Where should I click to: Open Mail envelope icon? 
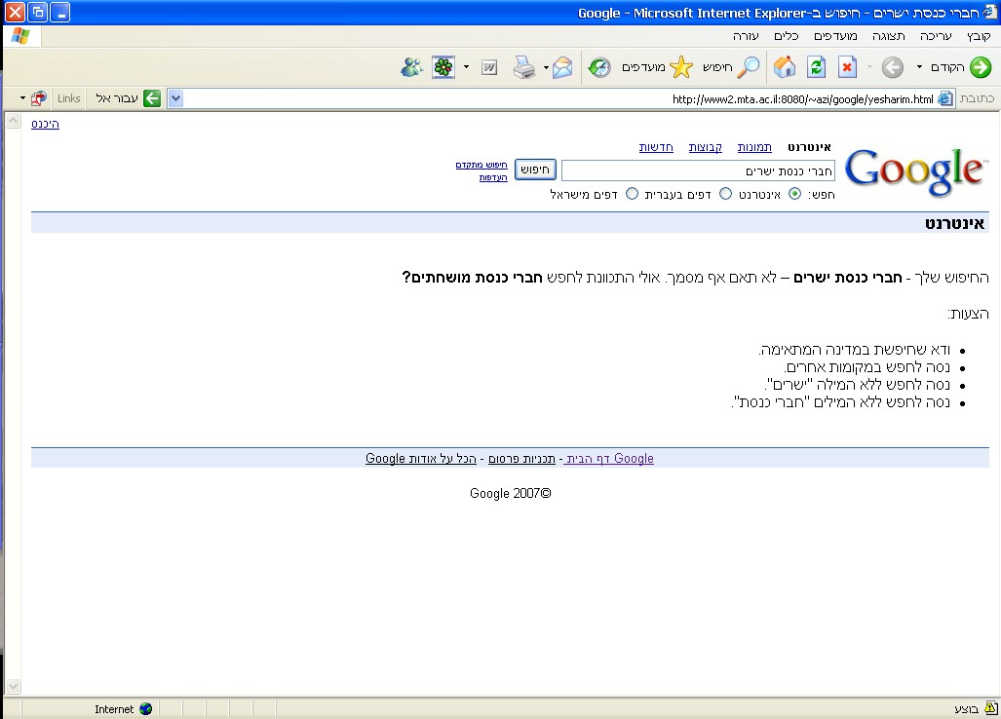pyautogui.click(x=562, y=67)
